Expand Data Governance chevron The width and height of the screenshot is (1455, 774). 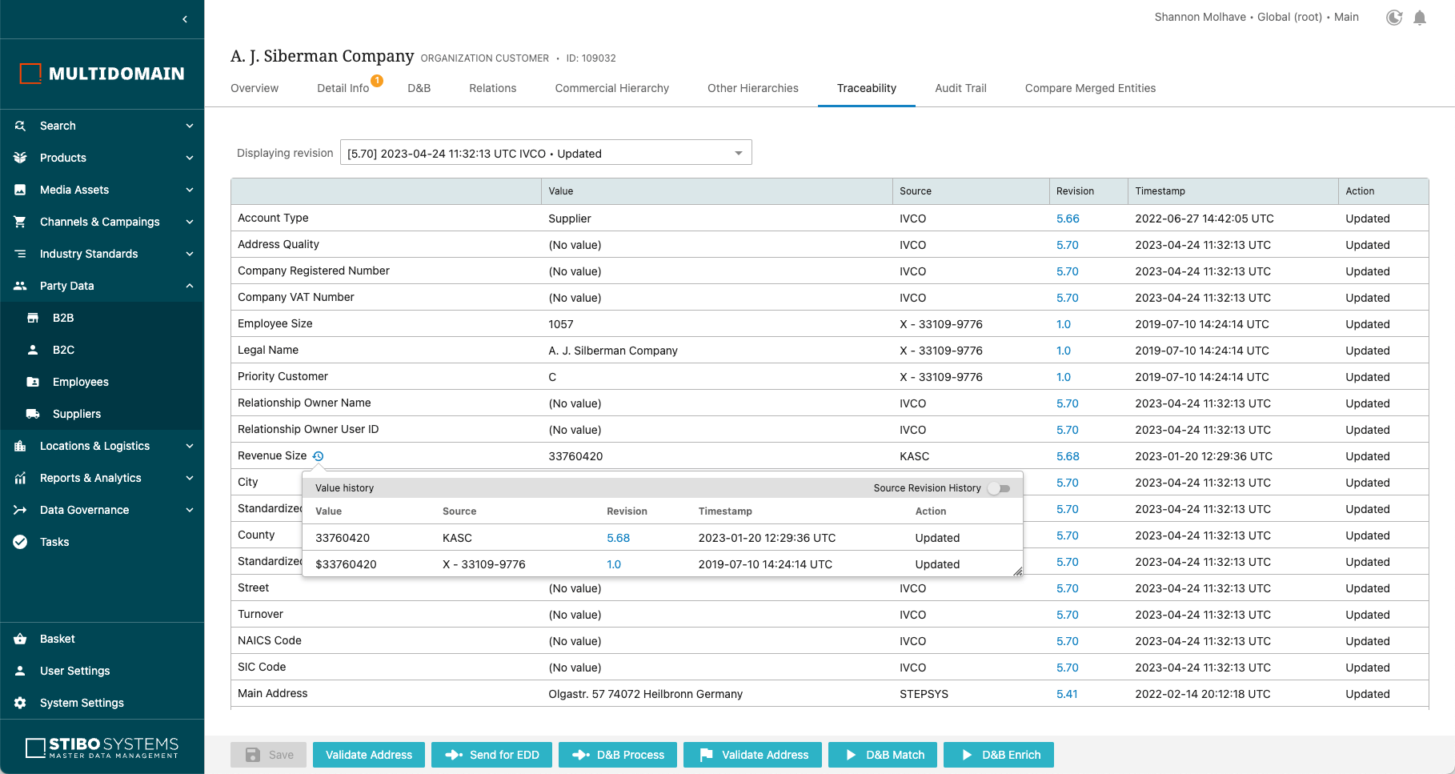pos(190,510)
